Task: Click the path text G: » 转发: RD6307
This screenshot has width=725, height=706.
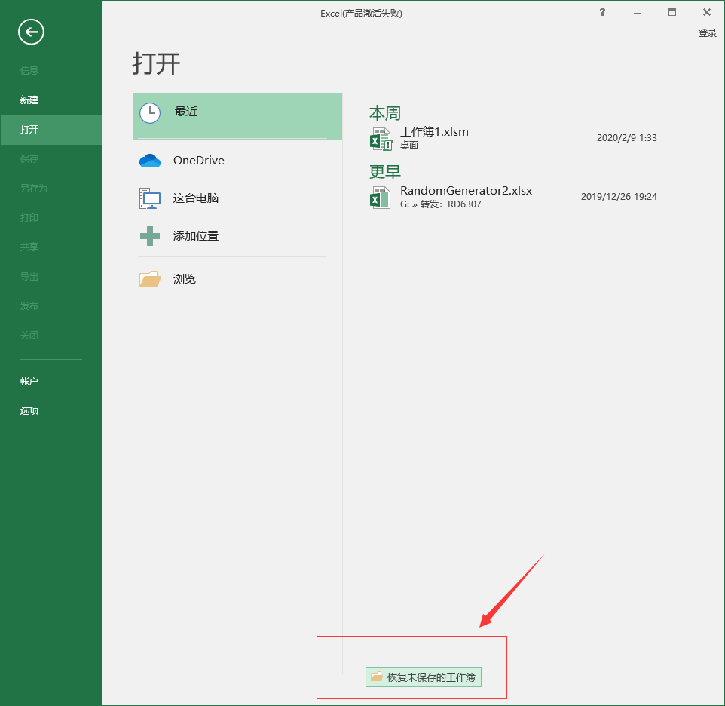Action: pyautogui.click(x=441, y=204)
